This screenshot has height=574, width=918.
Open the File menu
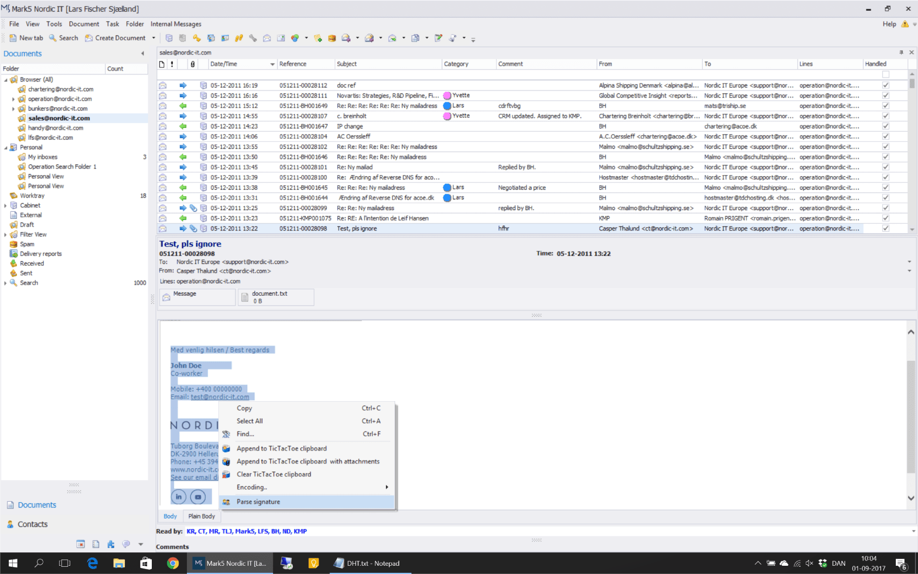click(14, 24)
